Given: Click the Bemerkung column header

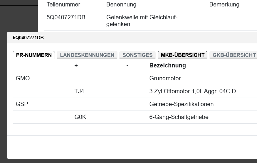Looking at the screenshot, I should [224, 5].
